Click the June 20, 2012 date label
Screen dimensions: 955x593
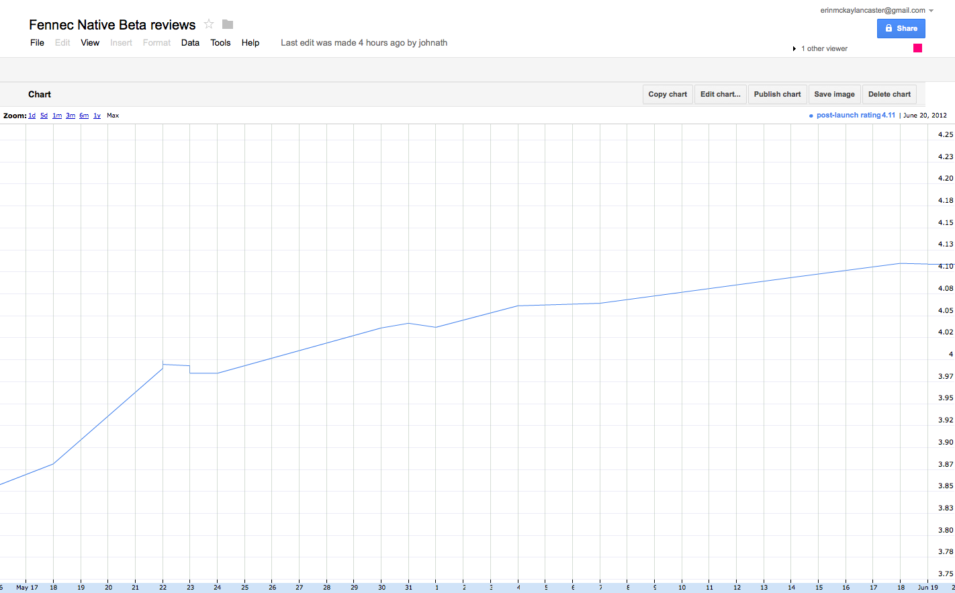[925, 115]
